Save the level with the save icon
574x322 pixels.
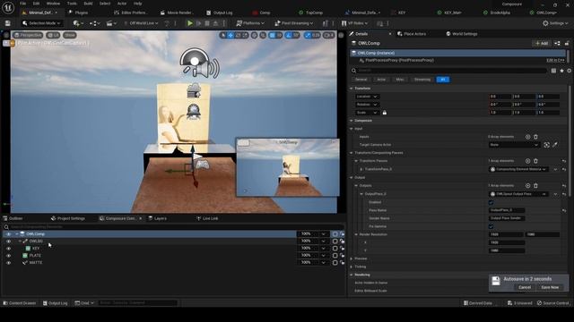pos(8,23)
